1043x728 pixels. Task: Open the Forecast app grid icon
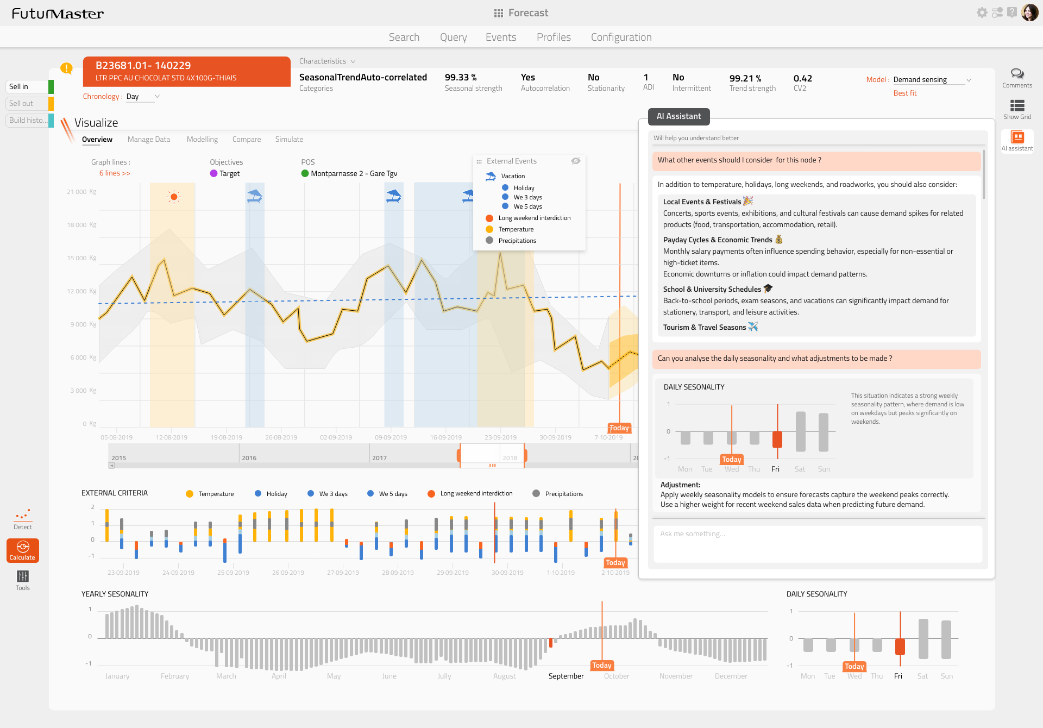(498, 13)
